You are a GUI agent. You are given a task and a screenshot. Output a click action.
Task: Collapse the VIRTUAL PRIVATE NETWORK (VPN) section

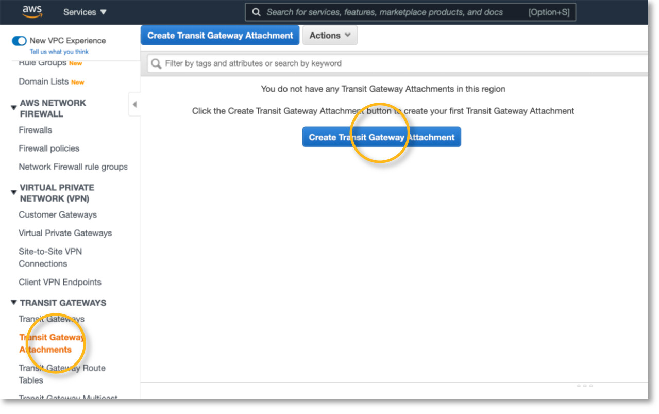pos(13,192)
